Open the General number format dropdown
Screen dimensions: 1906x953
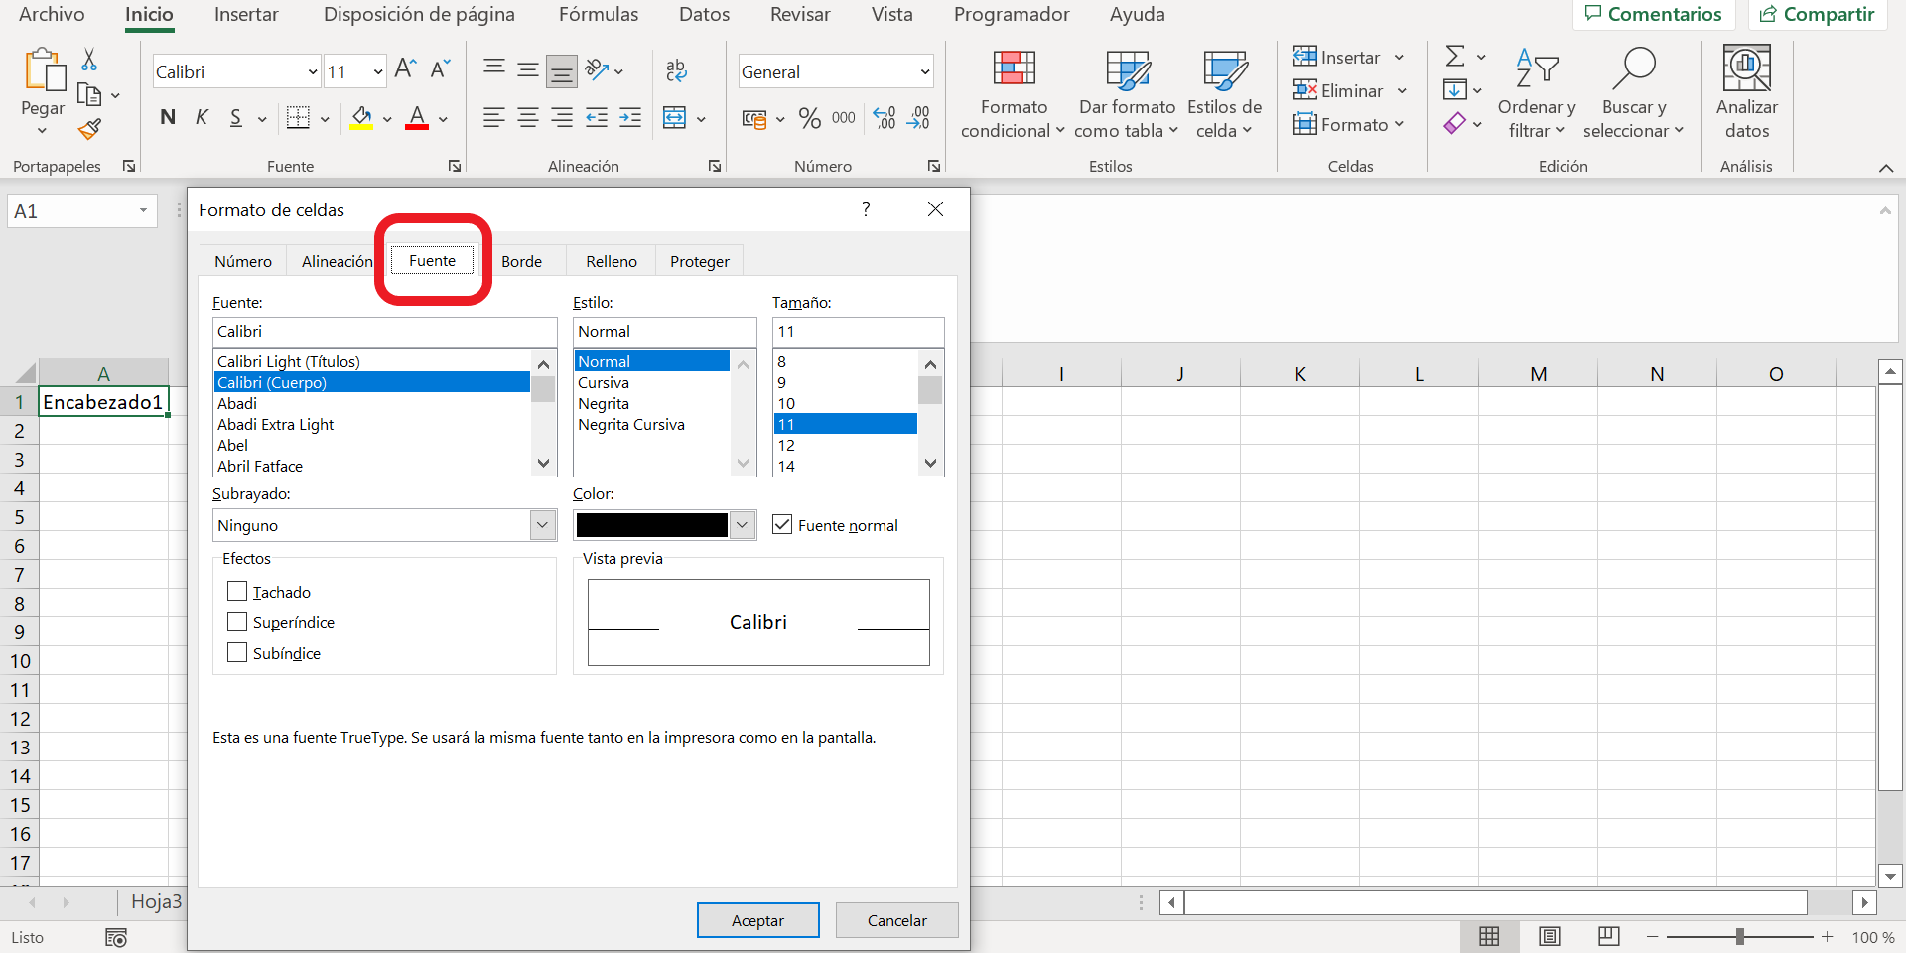coord(924,71)
